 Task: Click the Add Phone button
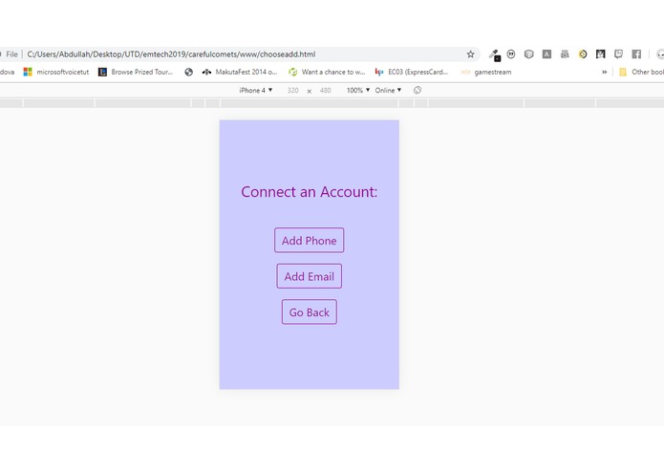point(310,240)
